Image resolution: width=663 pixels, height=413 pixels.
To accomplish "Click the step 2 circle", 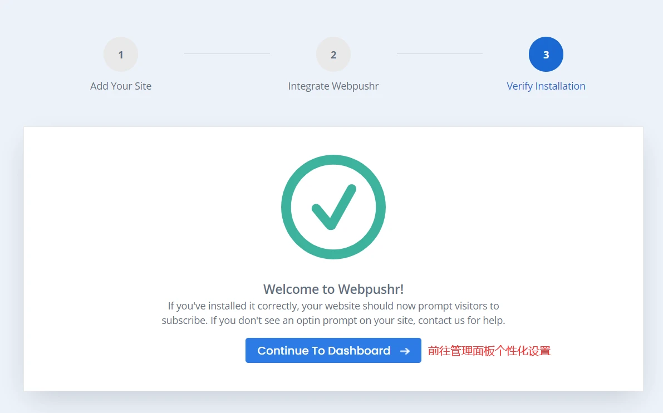I will tap(333, 55).
